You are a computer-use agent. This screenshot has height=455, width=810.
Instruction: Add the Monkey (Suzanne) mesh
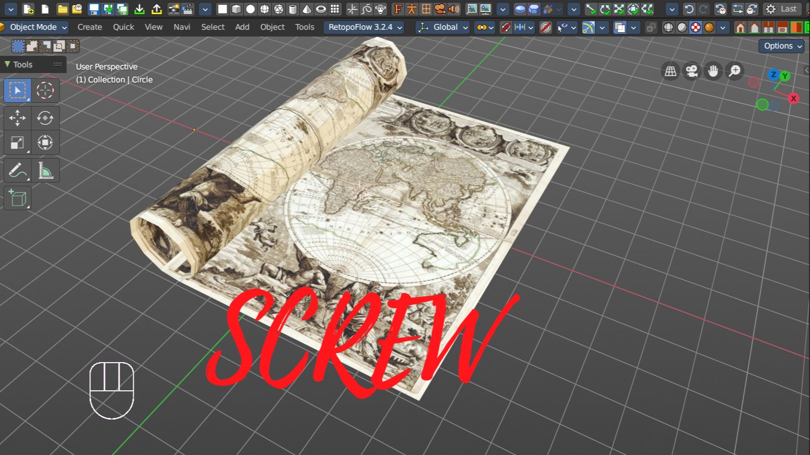point(381,9)
